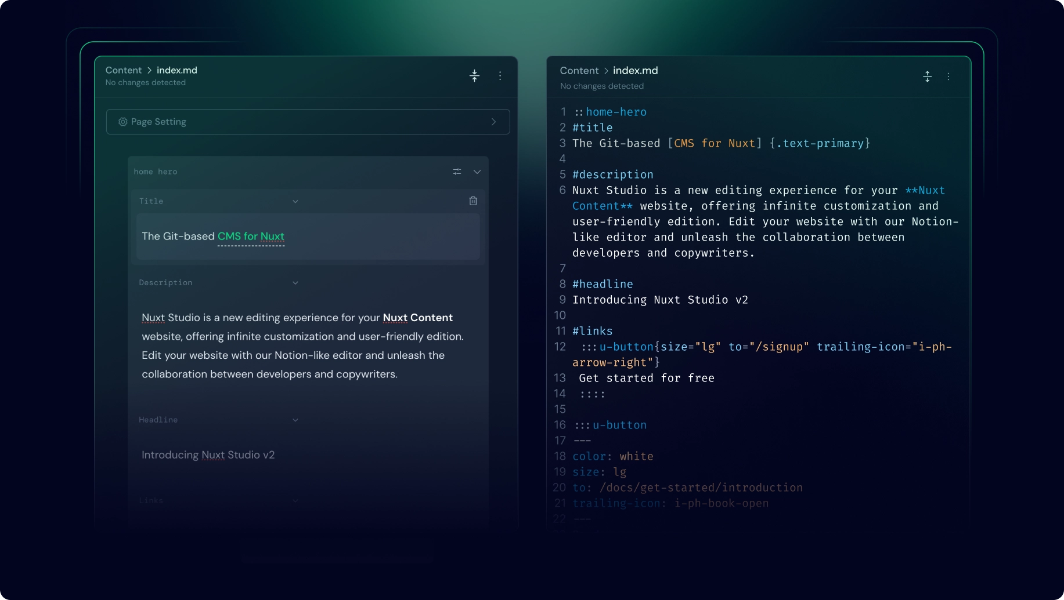Click the Headline field 'Introducing Nuxt Studio v2'
The height and width of the screenshot is (600, 1064).
[x=208, y=455]
